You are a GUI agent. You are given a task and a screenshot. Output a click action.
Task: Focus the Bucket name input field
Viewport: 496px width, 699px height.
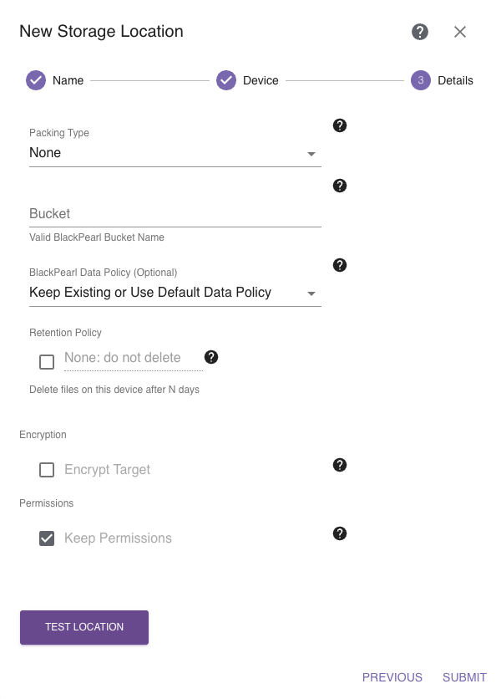[x=175, y=214]
